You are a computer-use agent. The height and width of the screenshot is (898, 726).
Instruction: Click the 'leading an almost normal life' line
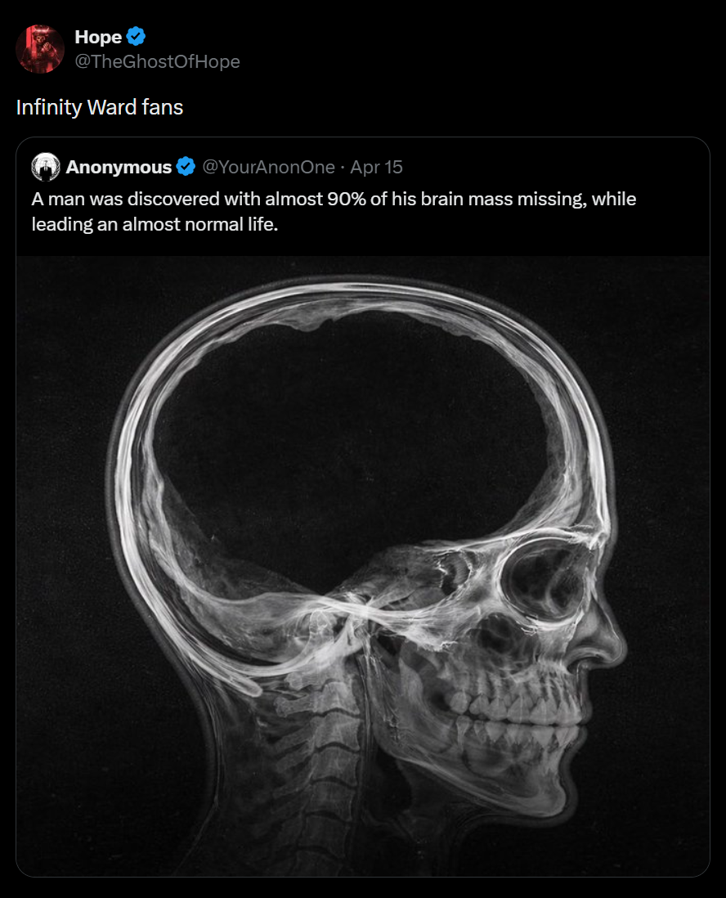coord(155,224)
